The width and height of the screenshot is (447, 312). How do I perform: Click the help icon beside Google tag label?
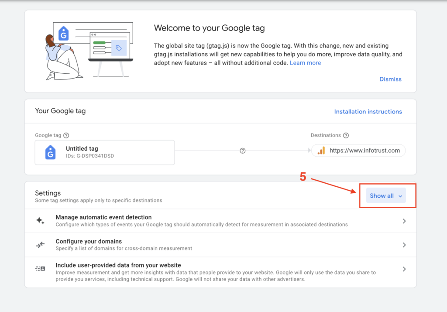(66, 136)
